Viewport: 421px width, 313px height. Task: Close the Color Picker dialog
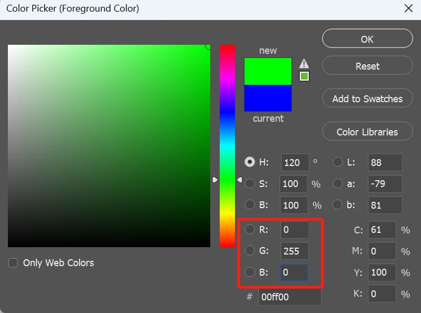point(408,8)
